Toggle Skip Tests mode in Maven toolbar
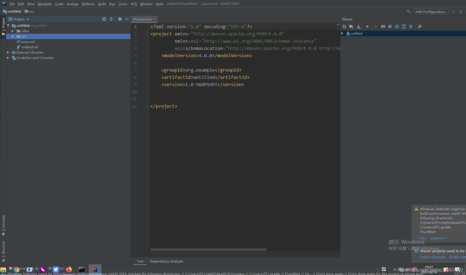This screenshot has width=466, height=275. click(397, 27)
